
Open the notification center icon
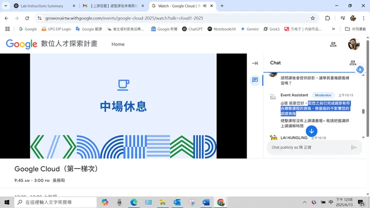(361, 202)
